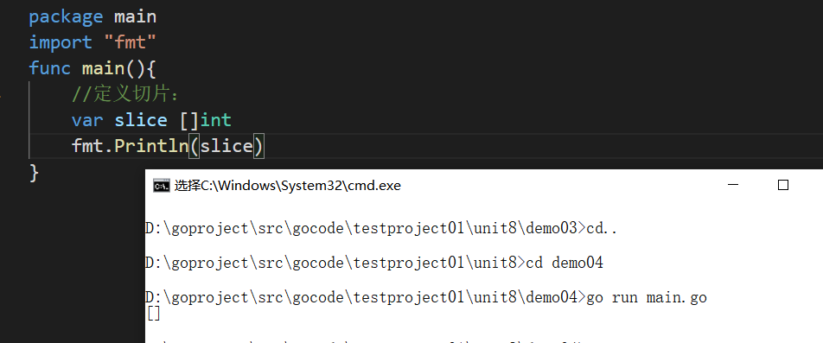Place cursor on the 'package' keyword
Screen dimensions: 823x343
pyautogui.click(x=66, y=17)
